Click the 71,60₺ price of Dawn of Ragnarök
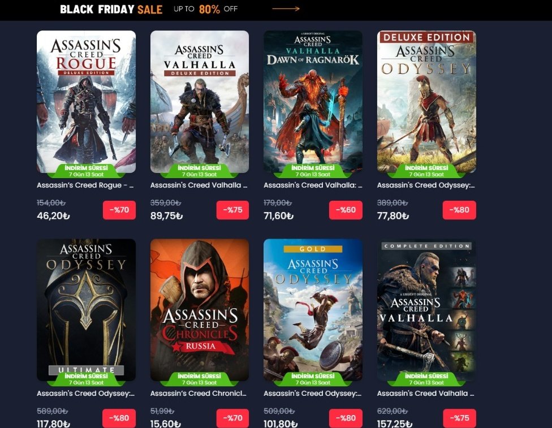The width and height of the screenshot is (552, 428). click(x=278, y=216)
